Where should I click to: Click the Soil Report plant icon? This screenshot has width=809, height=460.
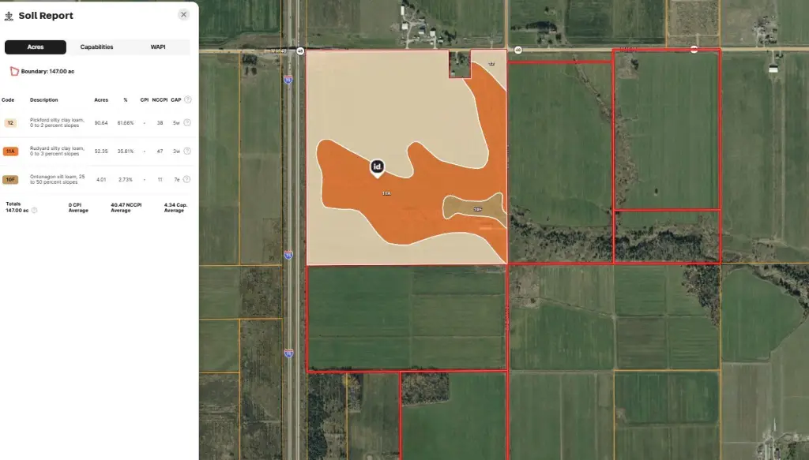pyautogui.click(x=9, y=15)
